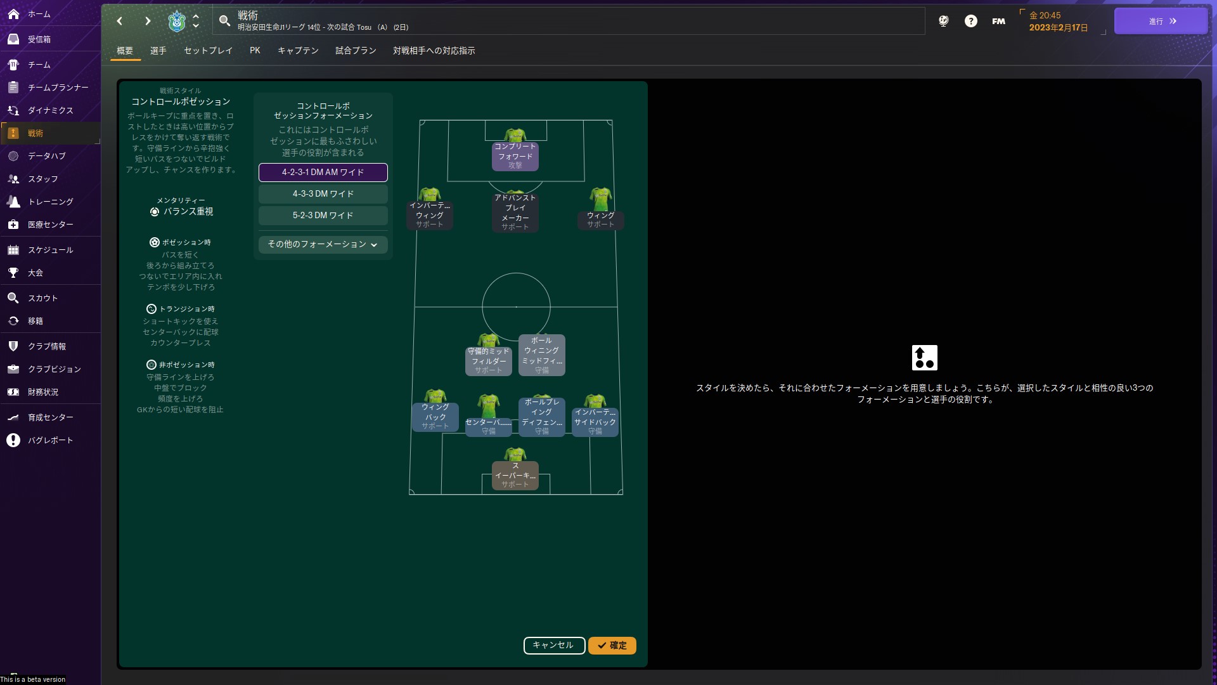Click the FM logo menu icon

[x=998, y=21]
